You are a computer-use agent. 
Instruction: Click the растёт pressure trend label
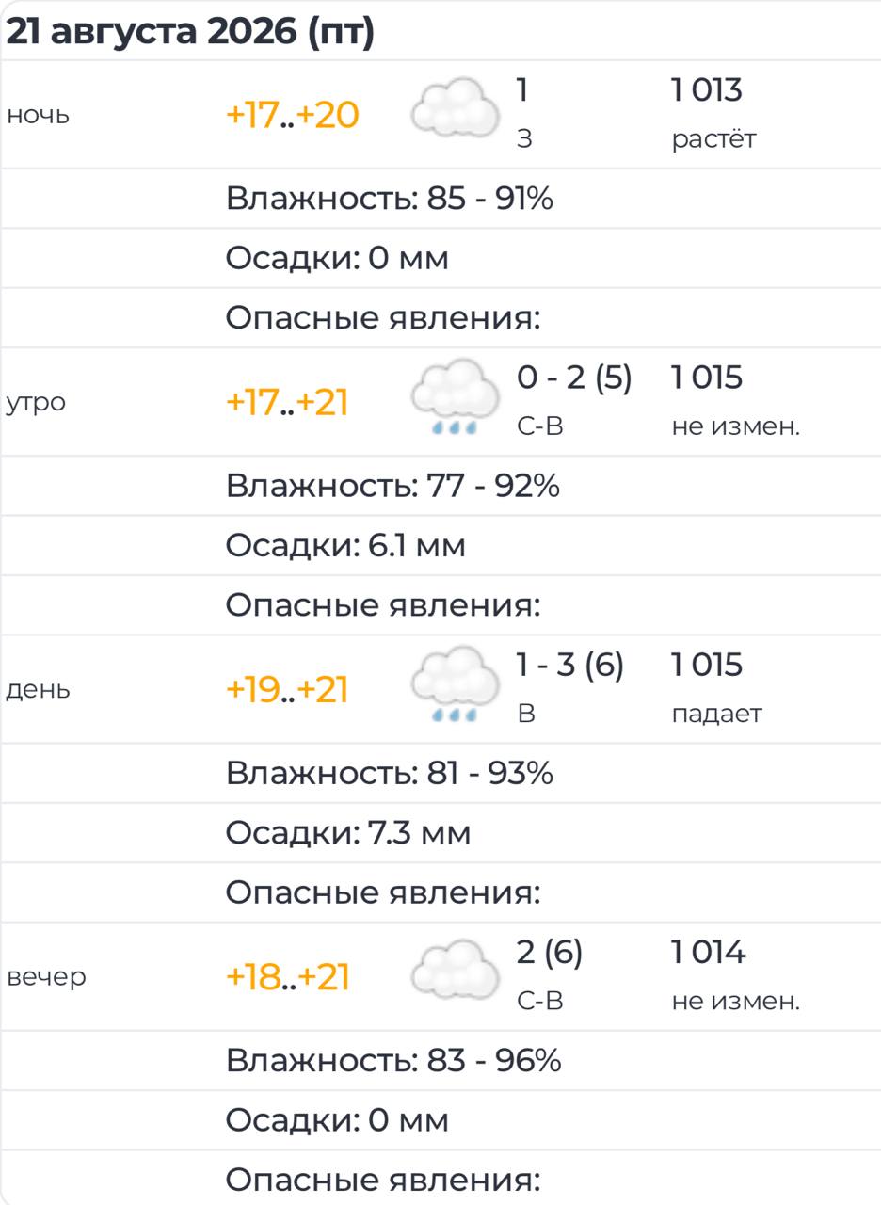click(713, 140)
